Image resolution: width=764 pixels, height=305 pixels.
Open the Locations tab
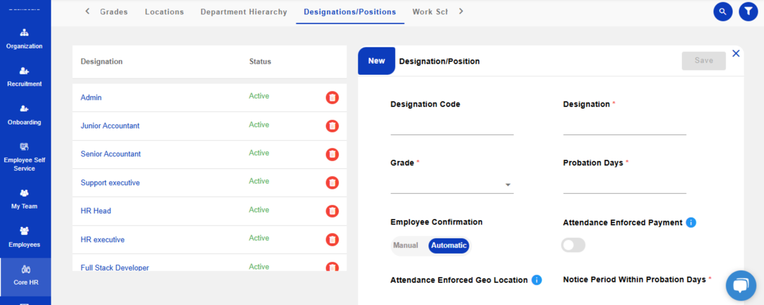(164, 12)
